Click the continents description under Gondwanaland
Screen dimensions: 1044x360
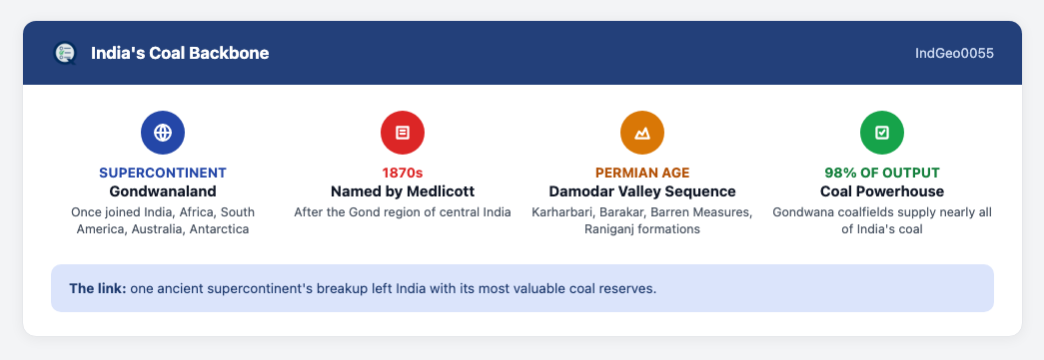coord(163,220)
